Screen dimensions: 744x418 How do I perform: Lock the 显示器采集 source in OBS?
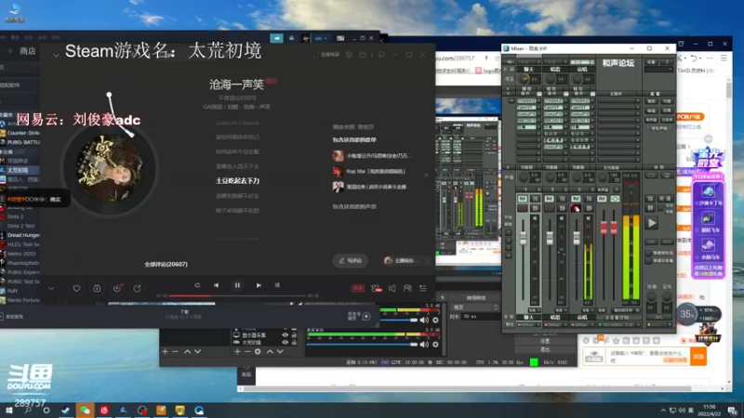pos(294,335)
